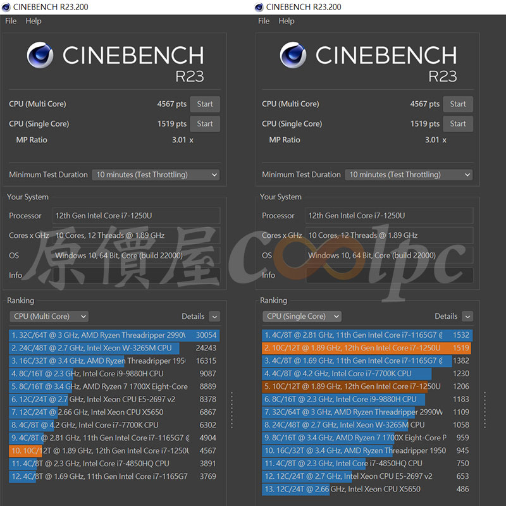Open the Minimum Test Duration dropdown in the left window
The width and height of the screenshot is (506, 506).
156,175
